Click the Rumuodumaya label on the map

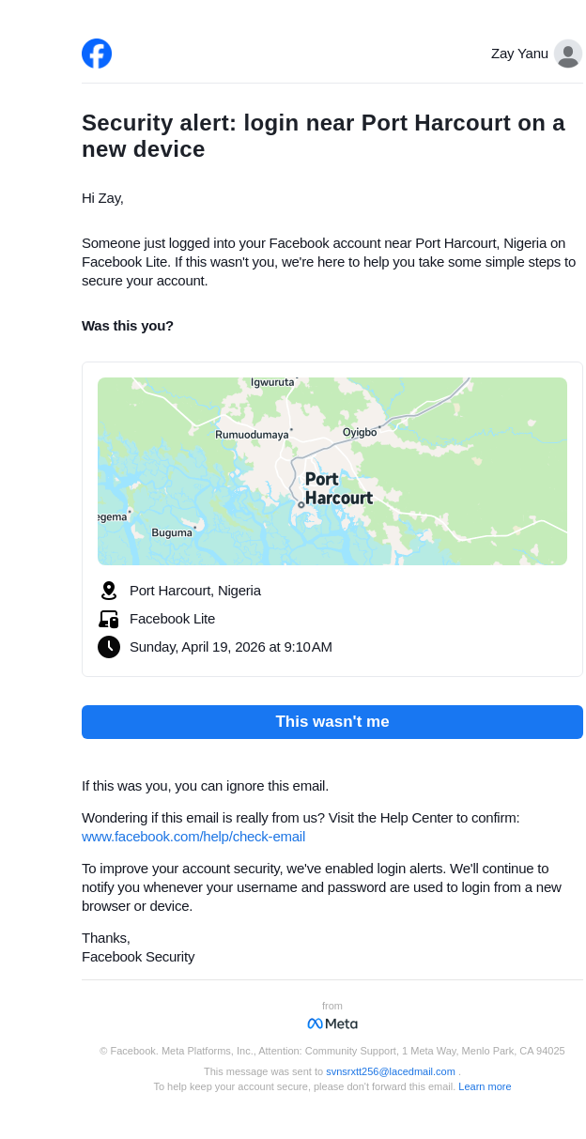point(252,435)
